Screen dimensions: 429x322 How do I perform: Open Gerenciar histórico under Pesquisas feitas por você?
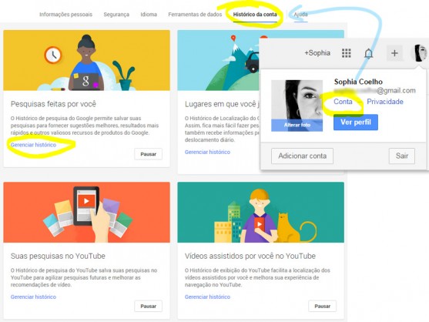pyautogui.click(x=33, y=145)
